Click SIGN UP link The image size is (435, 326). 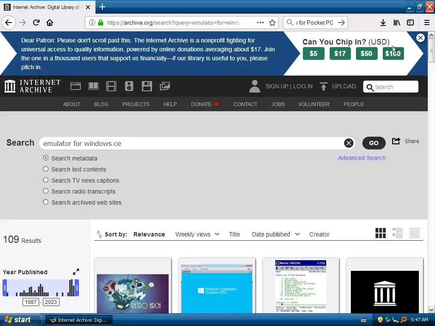277,86
